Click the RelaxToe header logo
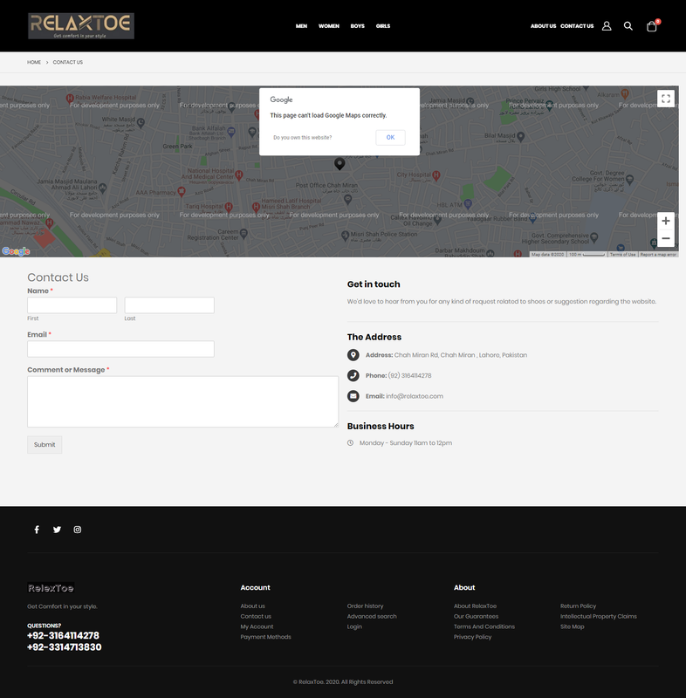The image size is (686, 698). tap(81, 26)
